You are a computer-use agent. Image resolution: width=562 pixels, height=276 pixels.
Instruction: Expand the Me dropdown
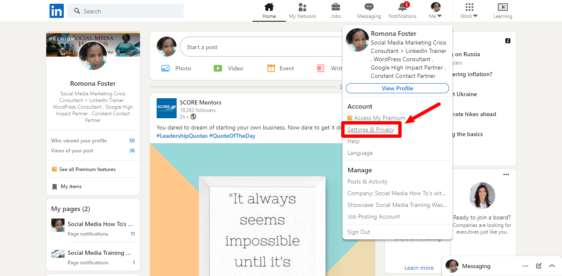[435, 16]
